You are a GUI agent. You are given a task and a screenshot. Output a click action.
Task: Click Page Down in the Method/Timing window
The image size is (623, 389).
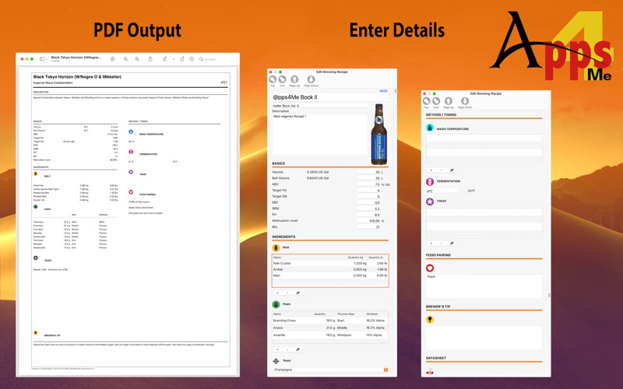pos(465,101)
